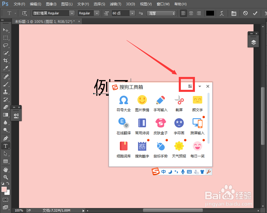Open Sogou 颜文字 kaomoji tool

[198, 104]
